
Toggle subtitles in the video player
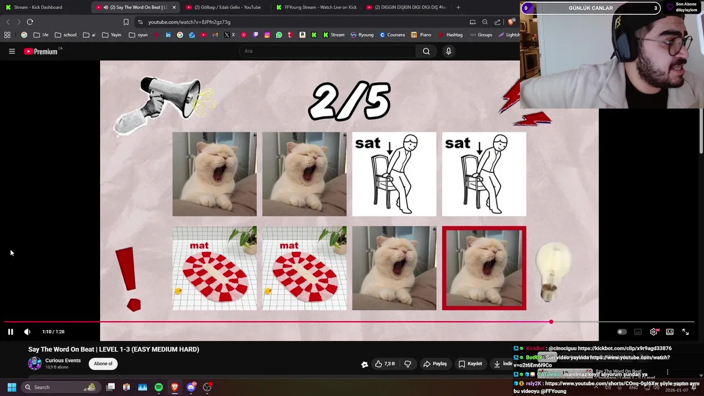(637, 332)
